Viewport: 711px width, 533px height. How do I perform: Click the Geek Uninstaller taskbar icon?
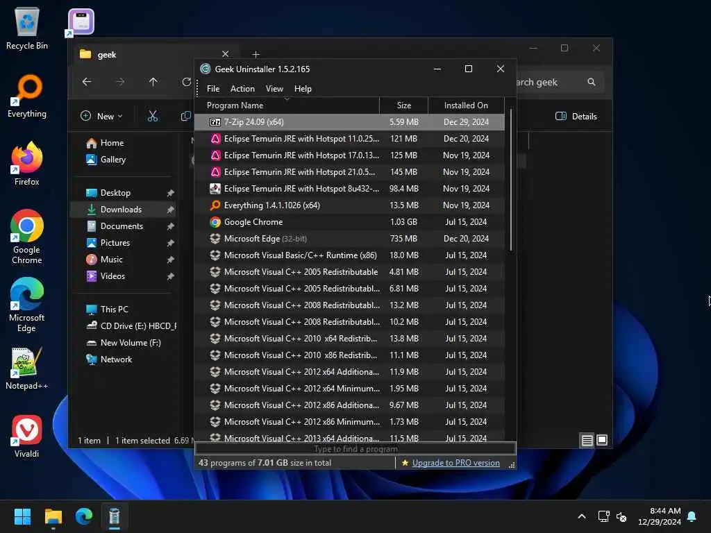click(115, 516)
